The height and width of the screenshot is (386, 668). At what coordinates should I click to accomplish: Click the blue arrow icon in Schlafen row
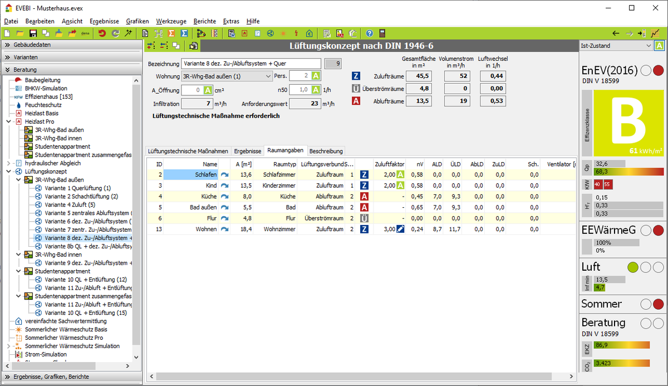pyautogui.click(x=225, y=175)
